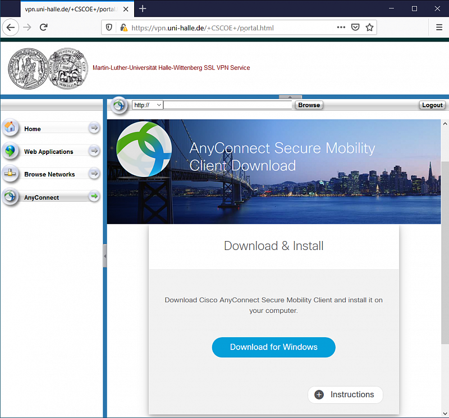The image size is (449, 418).
Task: Open Browse Networks in the sidebar
Action: [51, 174]
